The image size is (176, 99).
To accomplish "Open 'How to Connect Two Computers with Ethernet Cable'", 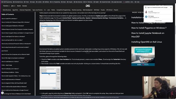I will tap(16, 54).
